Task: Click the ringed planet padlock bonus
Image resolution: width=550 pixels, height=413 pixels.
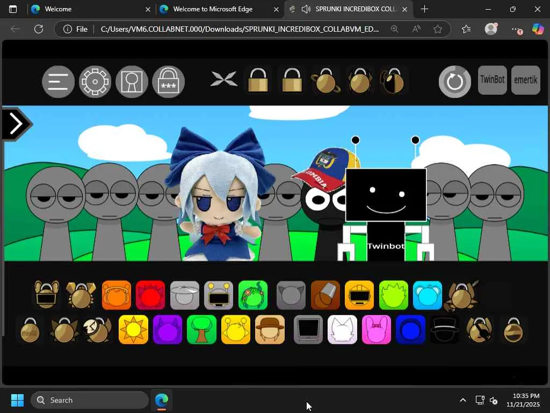Action: pos(325,81)
